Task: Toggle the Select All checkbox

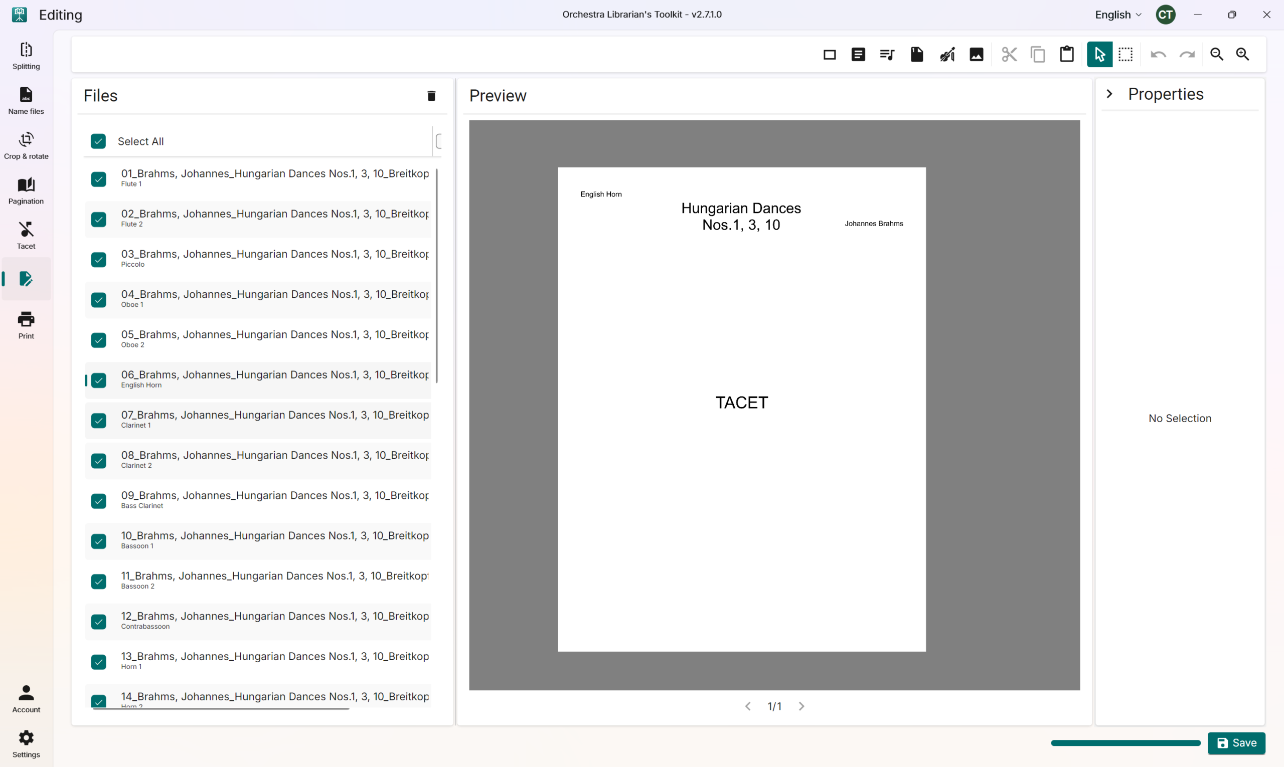Action: point(98,141)
